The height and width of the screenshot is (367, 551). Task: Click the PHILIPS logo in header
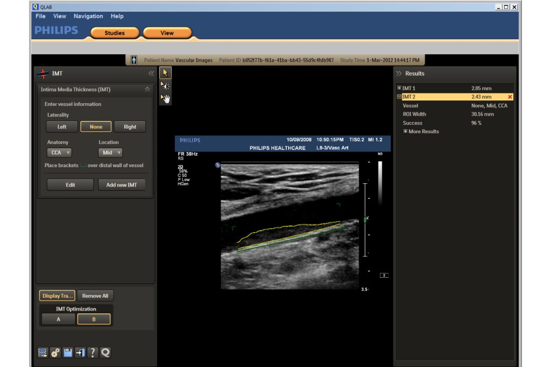(56, 30)
